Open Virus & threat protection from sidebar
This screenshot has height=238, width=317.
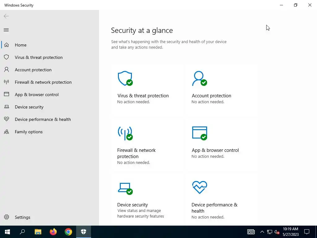tap(39, 57)
